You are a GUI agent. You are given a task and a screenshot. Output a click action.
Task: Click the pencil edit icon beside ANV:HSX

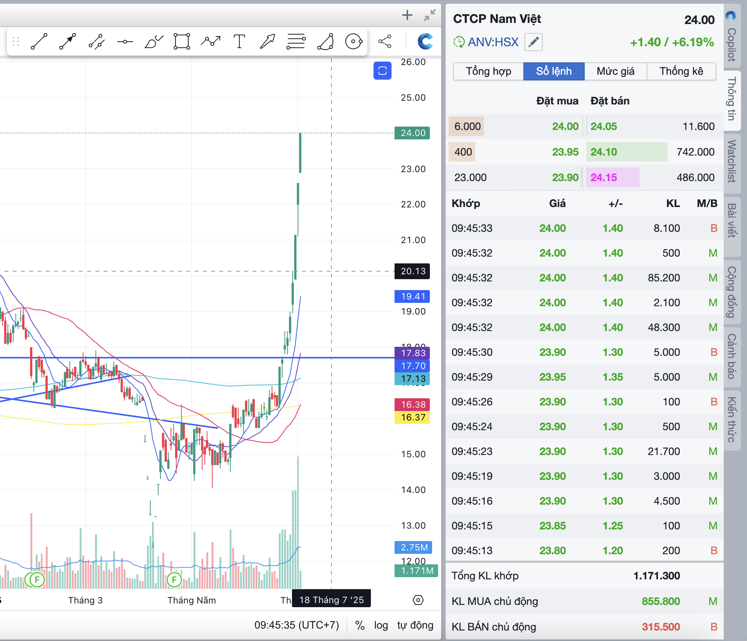[x=534, y=42]
